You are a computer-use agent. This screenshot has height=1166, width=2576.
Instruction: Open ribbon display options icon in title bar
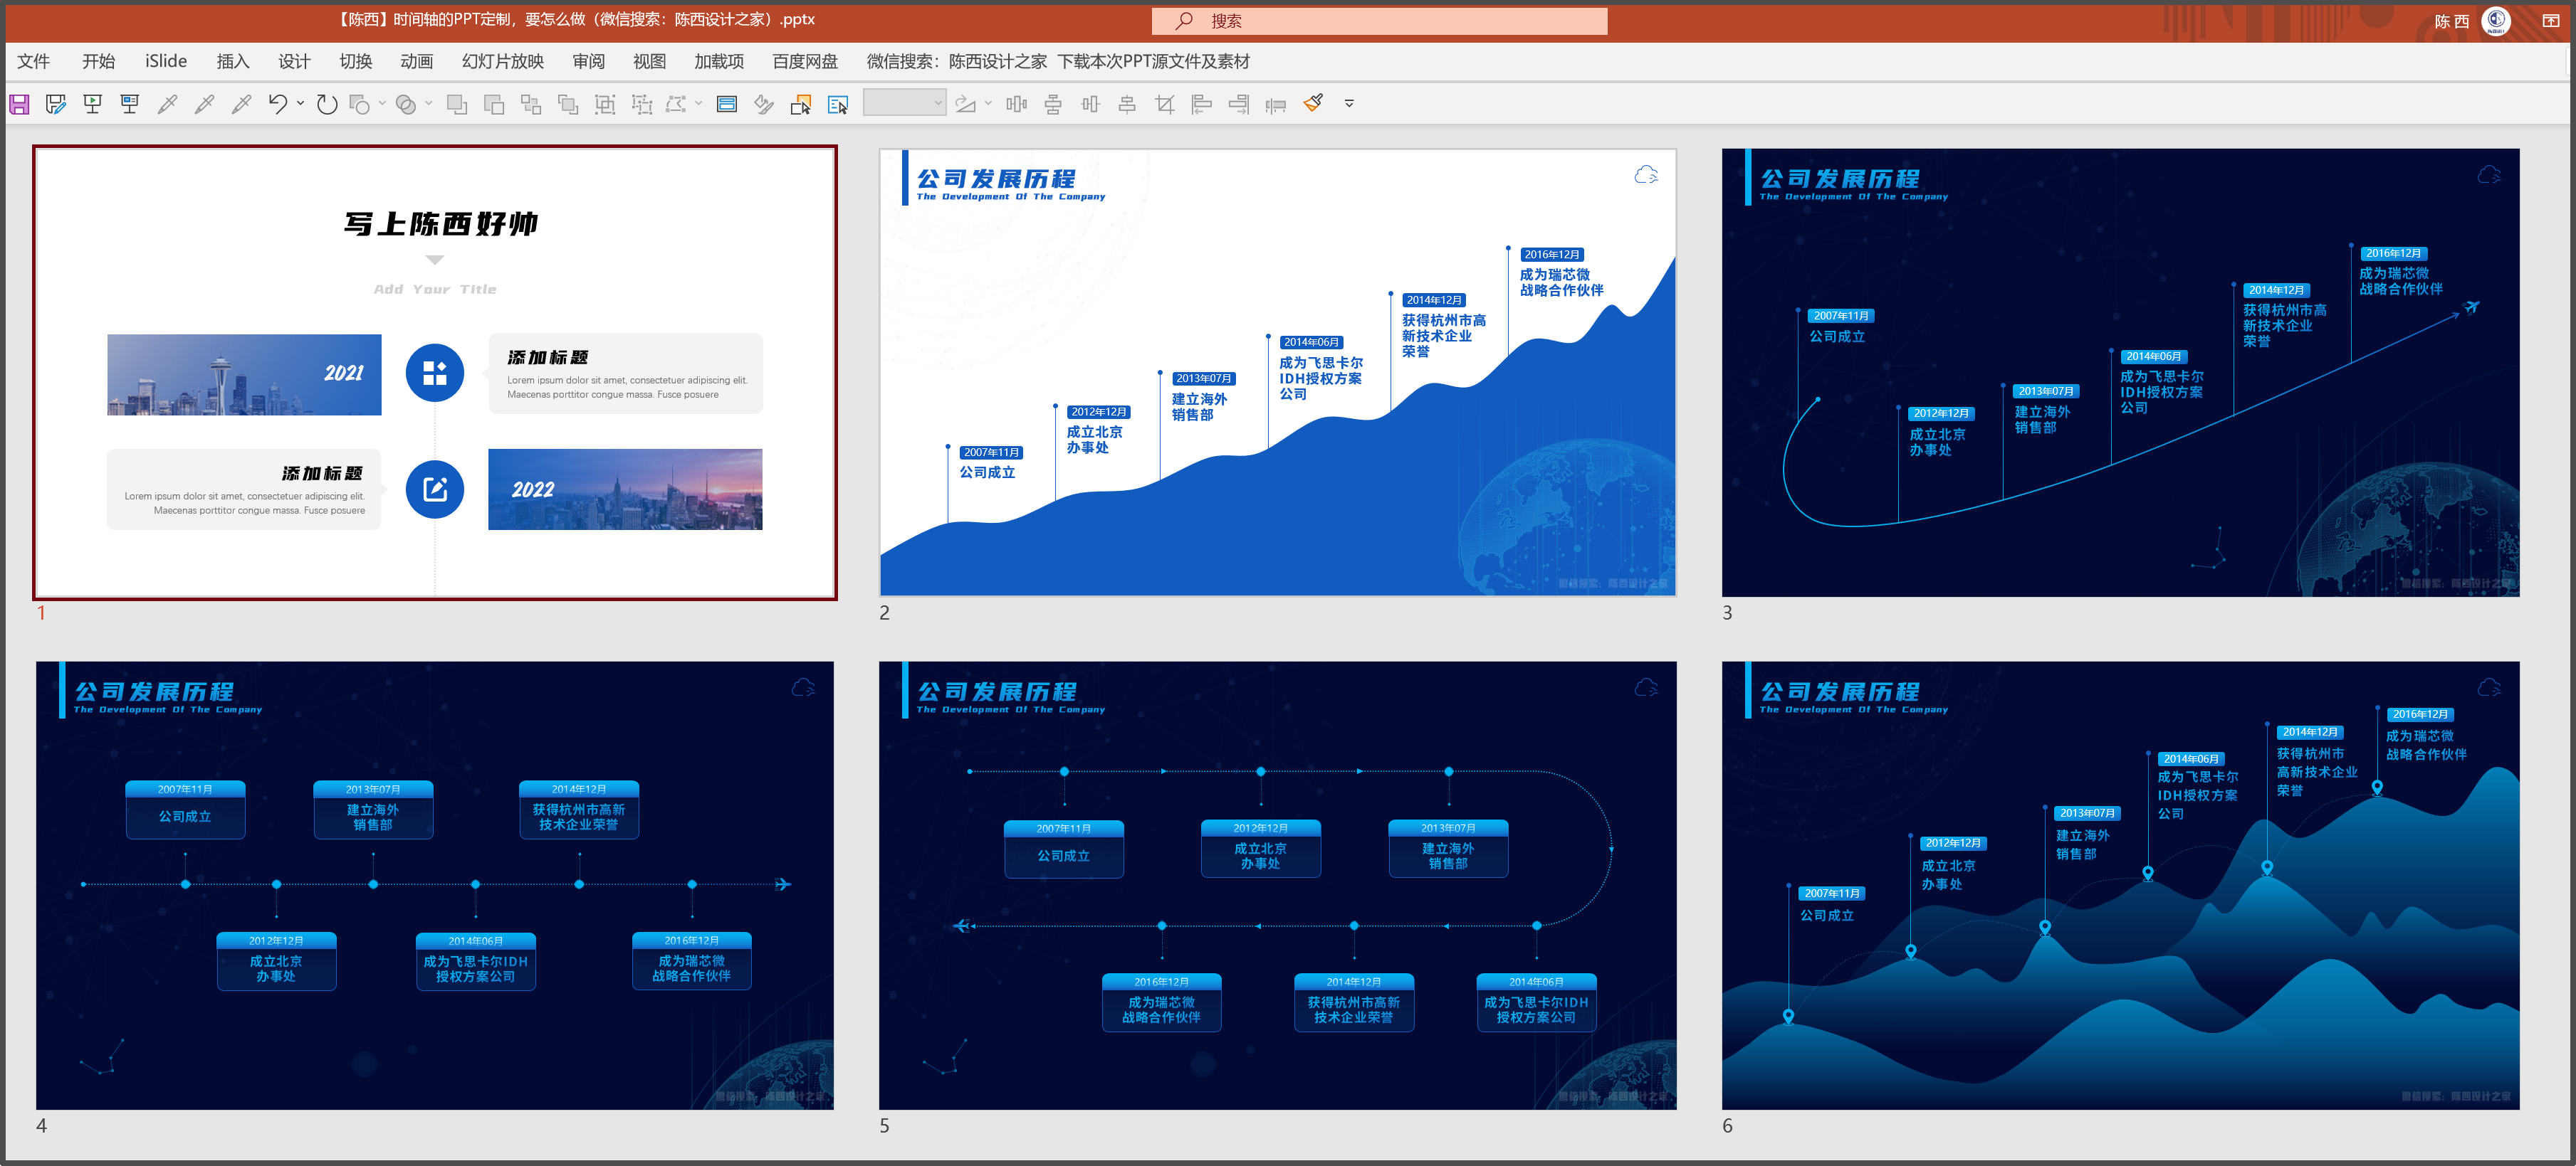2550,21
